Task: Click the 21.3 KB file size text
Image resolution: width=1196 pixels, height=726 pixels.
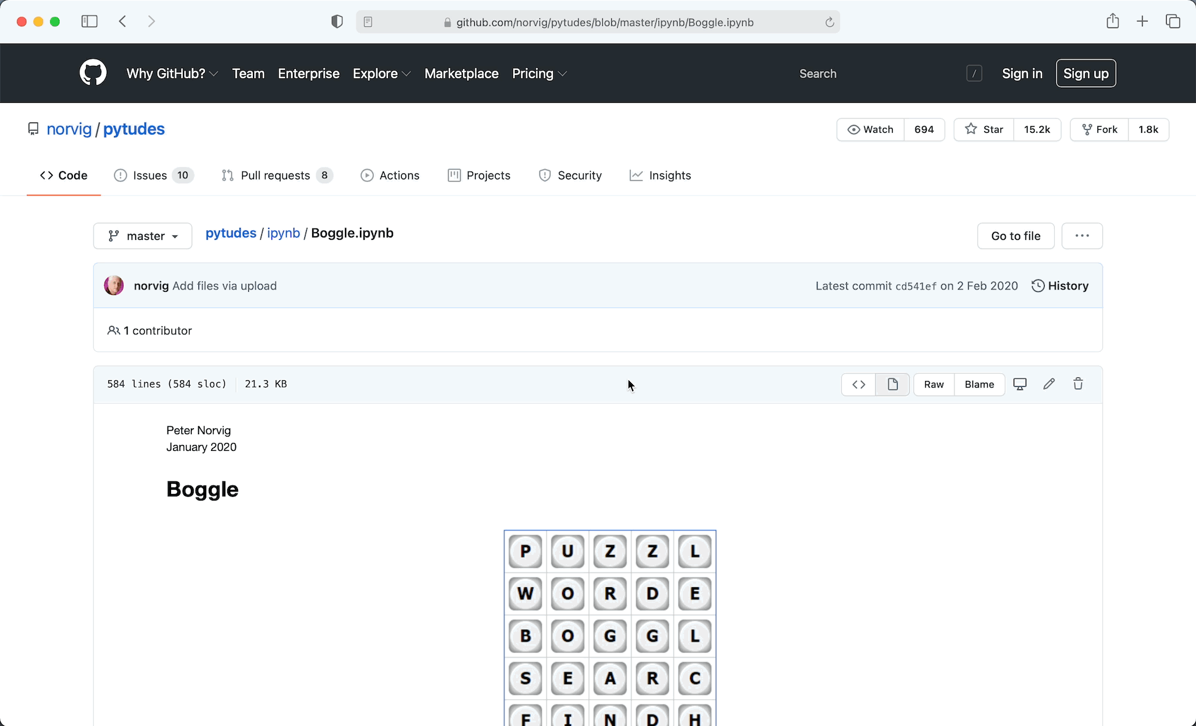Action: tap(266, 384)
